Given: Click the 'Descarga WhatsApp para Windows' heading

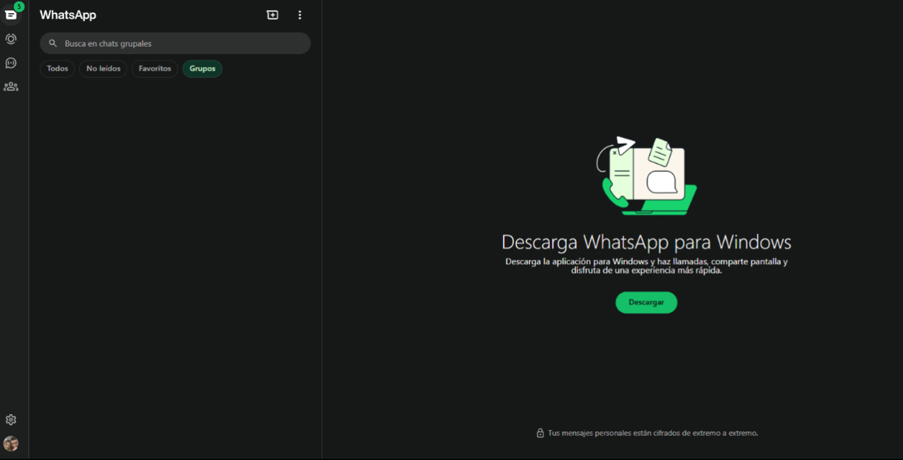Looking at the screenshot, I should click(646, 242).
